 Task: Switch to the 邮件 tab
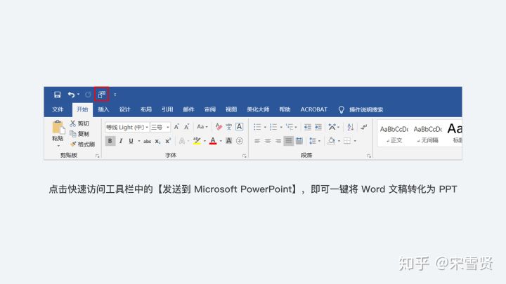[x=188, y=109]
